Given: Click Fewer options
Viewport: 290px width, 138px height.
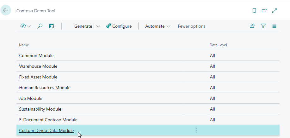Looking at the screenshot, I should coord(192,26).
